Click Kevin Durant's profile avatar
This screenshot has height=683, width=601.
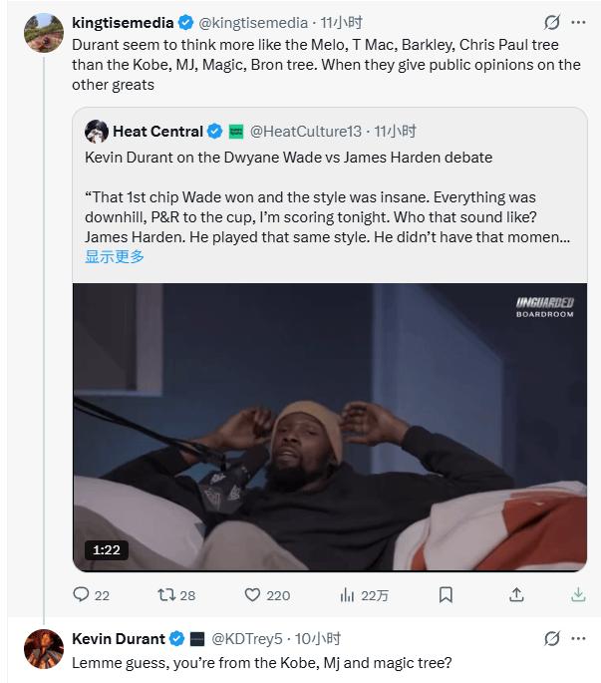tap(44, 650)
